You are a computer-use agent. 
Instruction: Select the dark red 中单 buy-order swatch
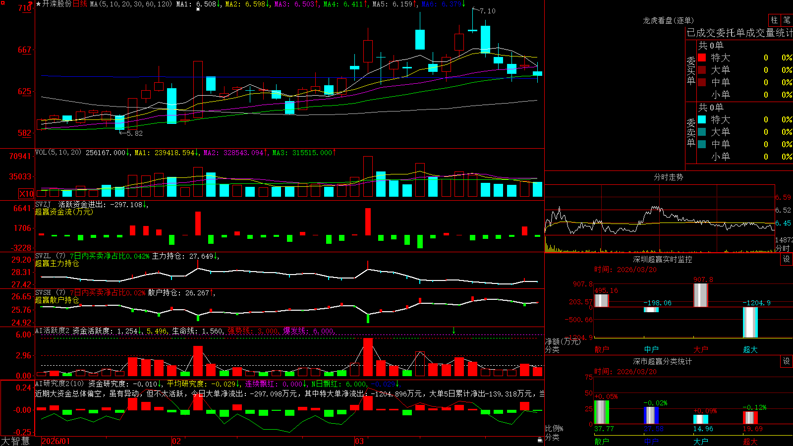point(702,82)
